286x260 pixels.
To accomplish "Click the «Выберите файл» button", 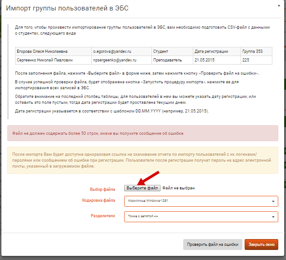I will 142,188.
